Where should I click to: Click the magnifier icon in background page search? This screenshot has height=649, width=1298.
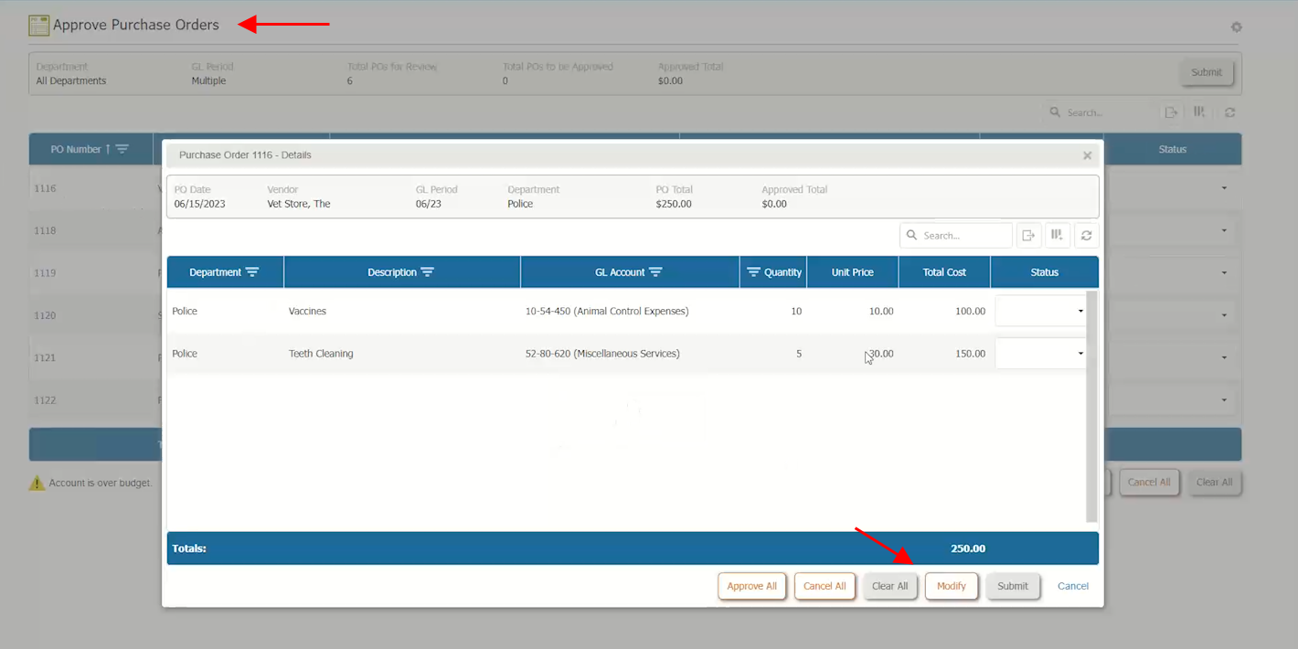(x=1056, y=112)
